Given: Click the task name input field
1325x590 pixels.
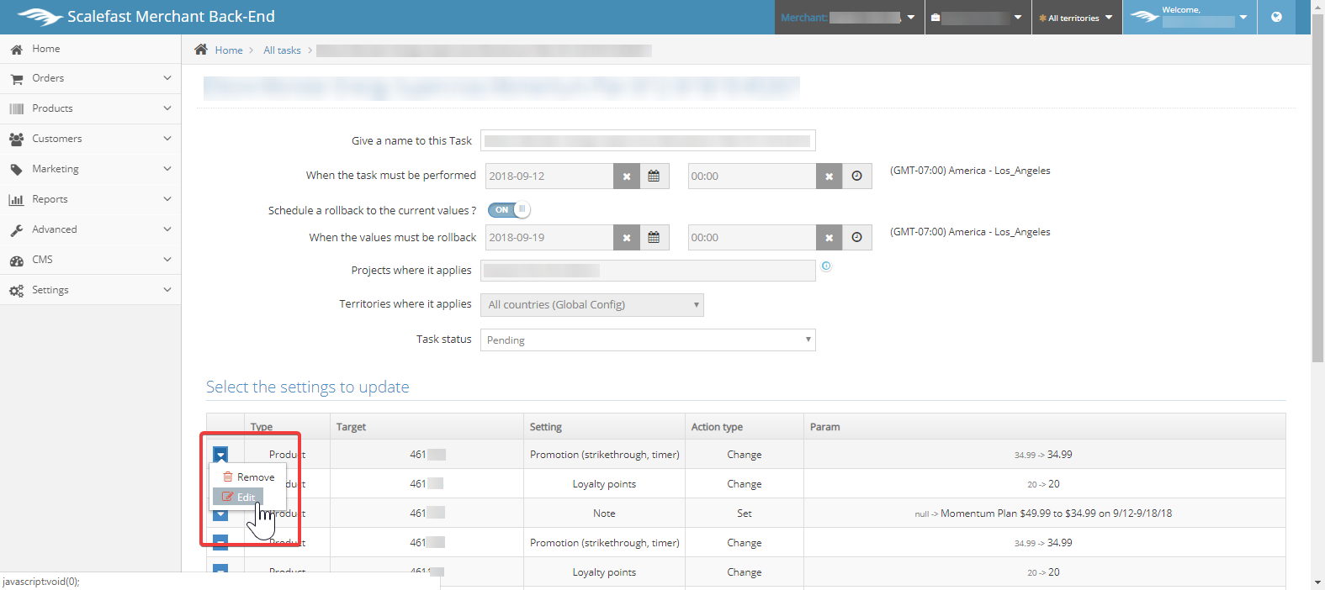Looking at the screenshot, I should 648,140.
